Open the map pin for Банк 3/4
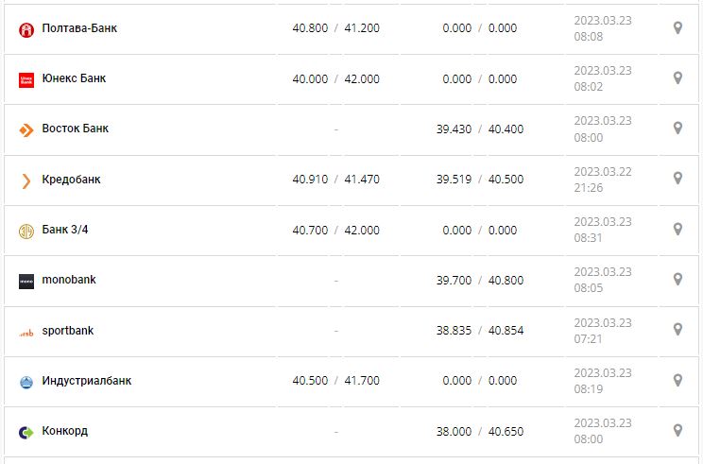 [x=677, y=230]
